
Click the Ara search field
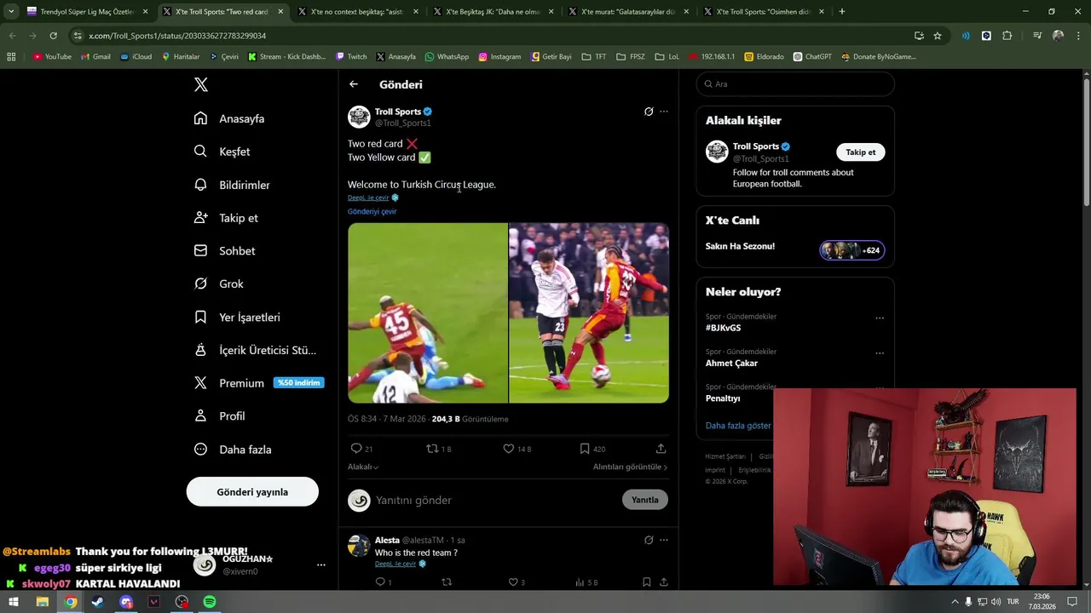click(795, 84)
